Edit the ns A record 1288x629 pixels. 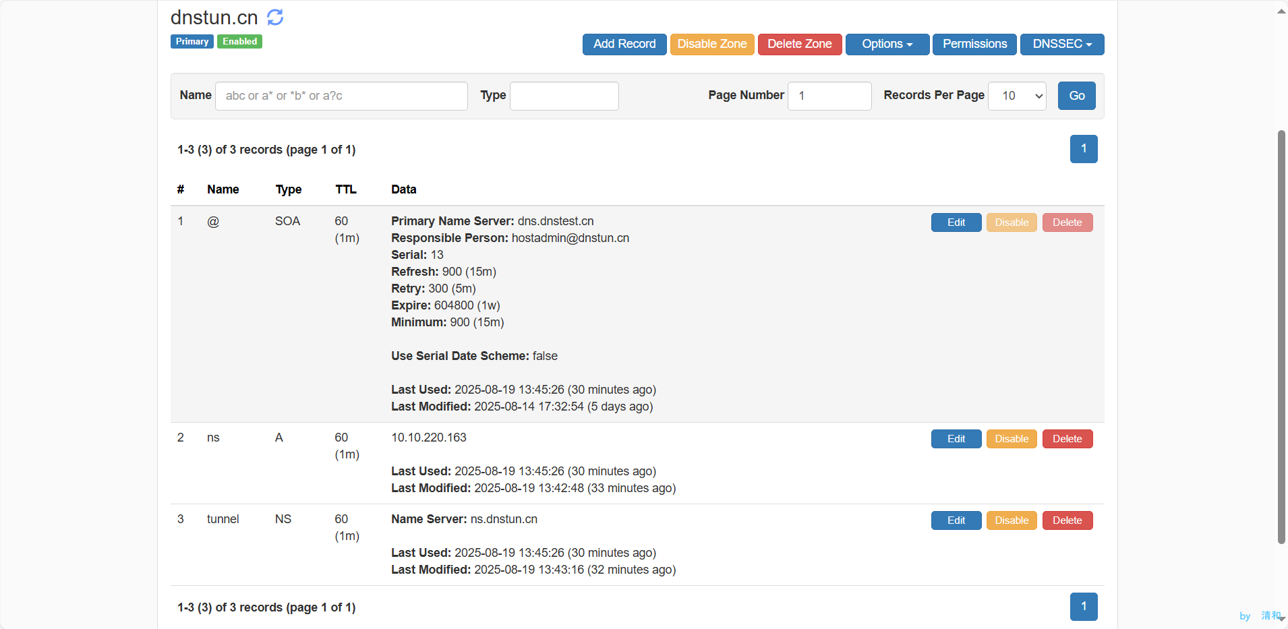[x=956, y=439]
